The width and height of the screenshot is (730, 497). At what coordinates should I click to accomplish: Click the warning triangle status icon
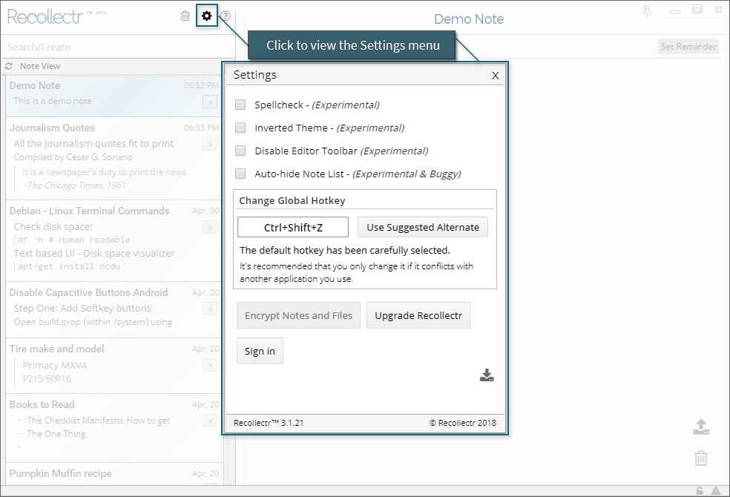[715, 490]
